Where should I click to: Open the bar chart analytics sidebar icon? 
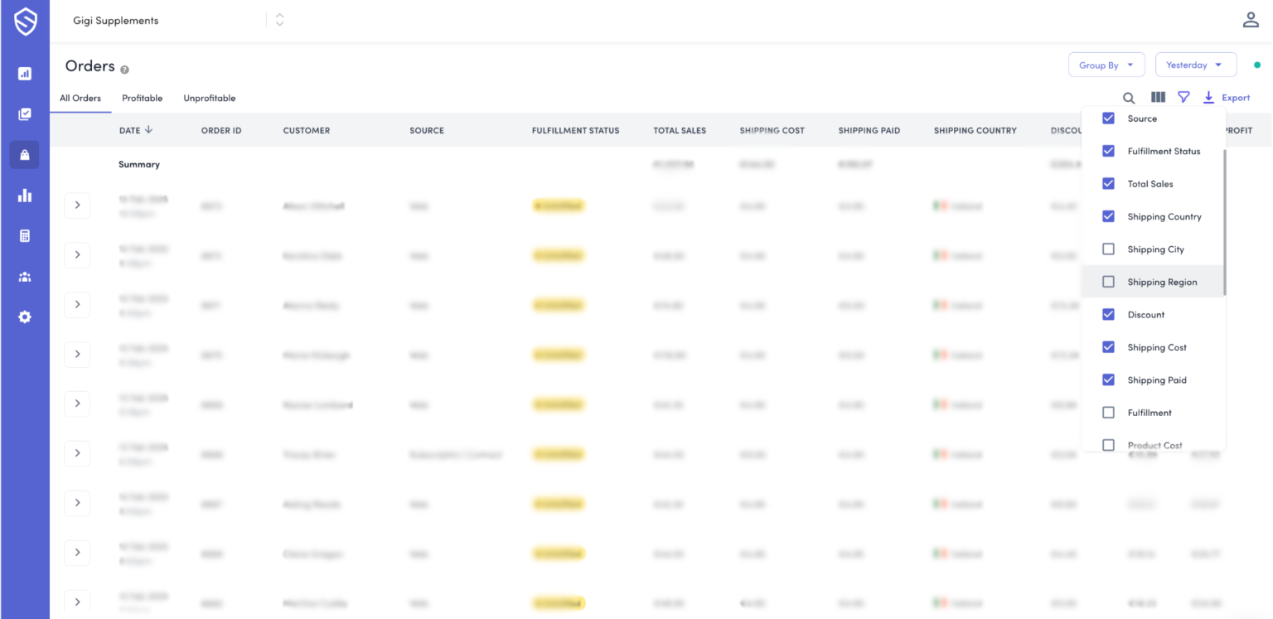point(25,196)
